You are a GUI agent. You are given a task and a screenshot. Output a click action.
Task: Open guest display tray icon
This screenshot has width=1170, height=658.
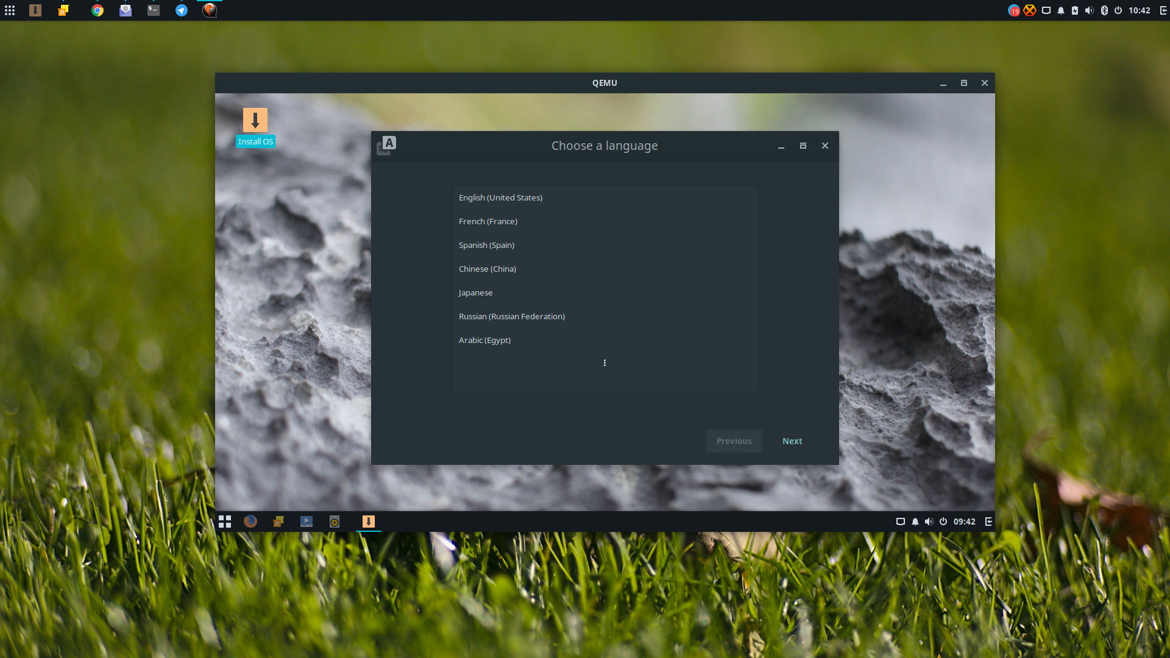[901, 522]
